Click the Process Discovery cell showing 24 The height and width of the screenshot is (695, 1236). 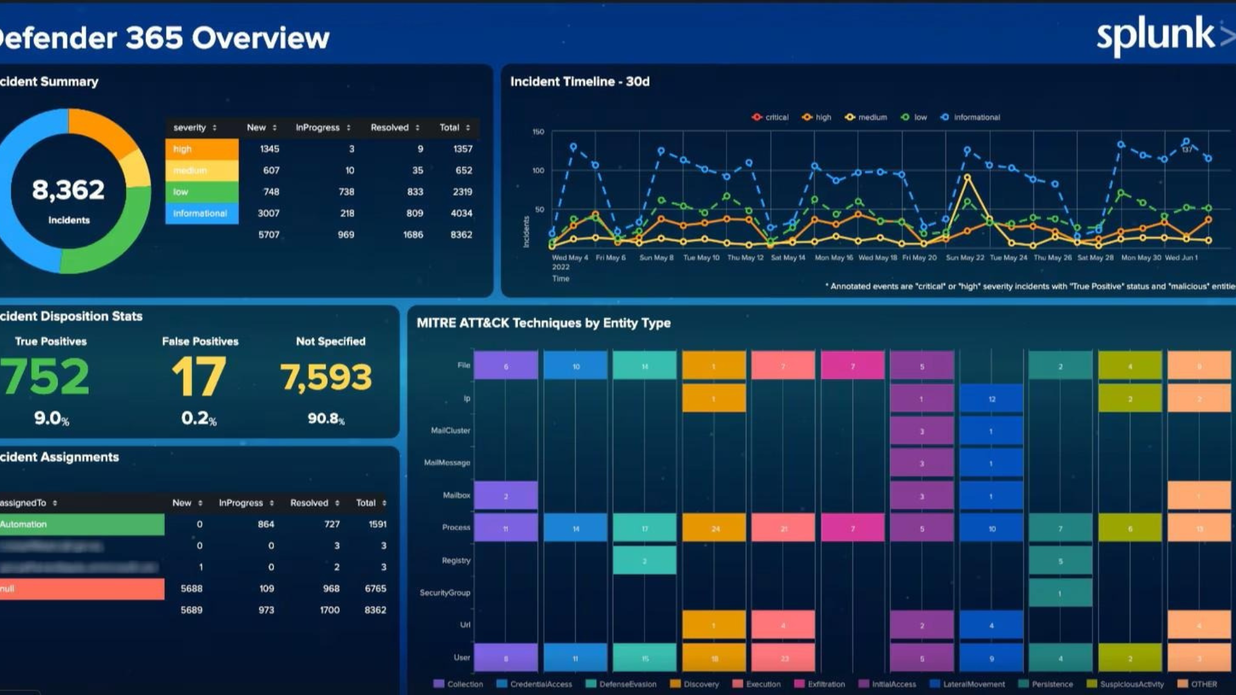point(714,528)
